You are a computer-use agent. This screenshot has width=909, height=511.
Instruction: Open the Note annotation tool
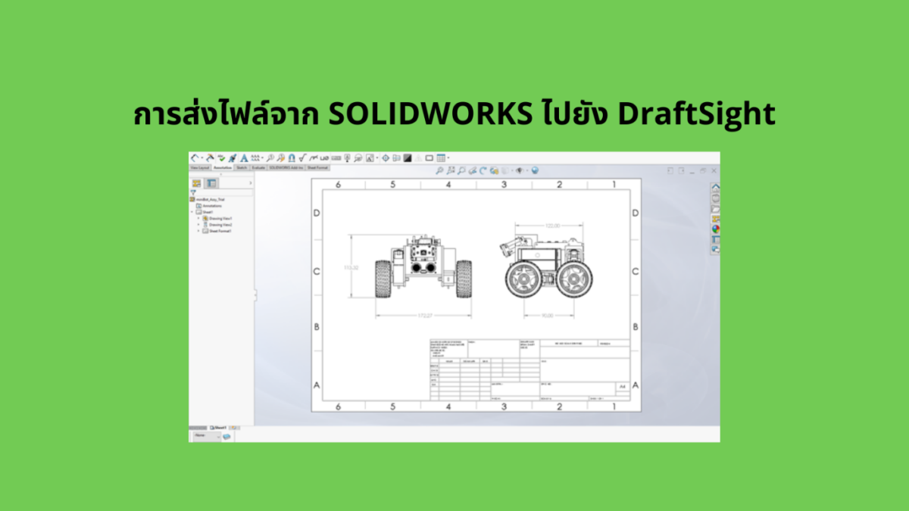click(x=244, y=157)
